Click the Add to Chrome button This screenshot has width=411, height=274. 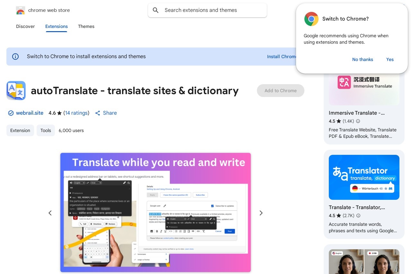(281, 91)
